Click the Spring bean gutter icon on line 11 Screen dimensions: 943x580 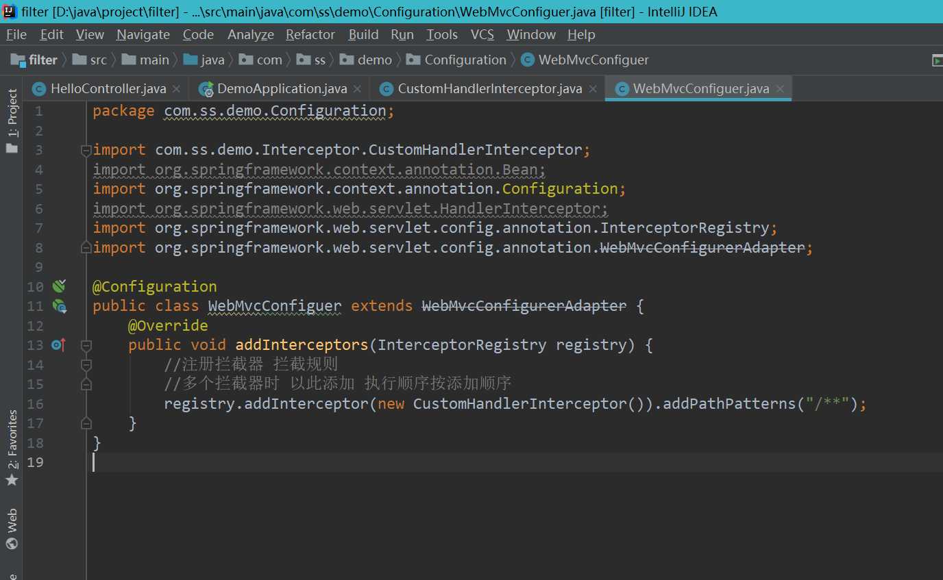coord(59,306)
